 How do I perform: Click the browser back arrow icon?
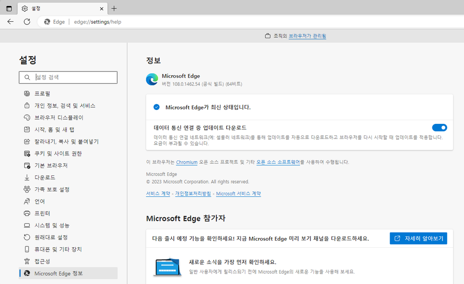click(x=10, y=21)
